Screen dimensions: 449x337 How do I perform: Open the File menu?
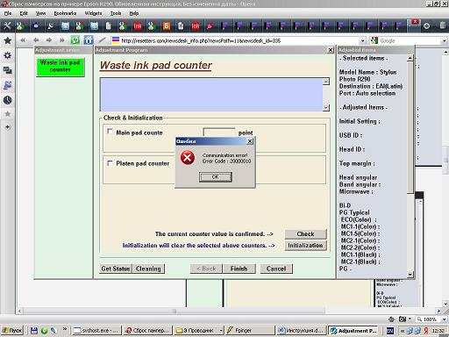point(8,13)
